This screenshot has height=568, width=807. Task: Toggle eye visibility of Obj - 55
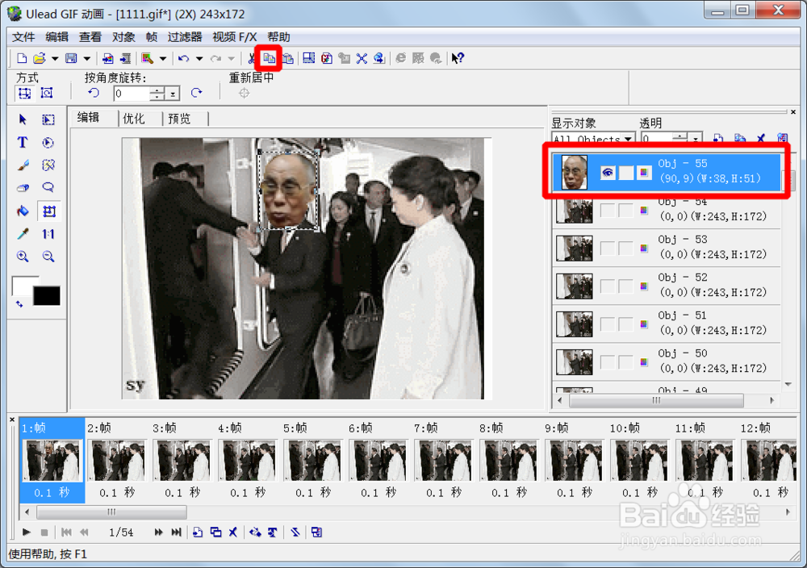(x=608, y=173)
